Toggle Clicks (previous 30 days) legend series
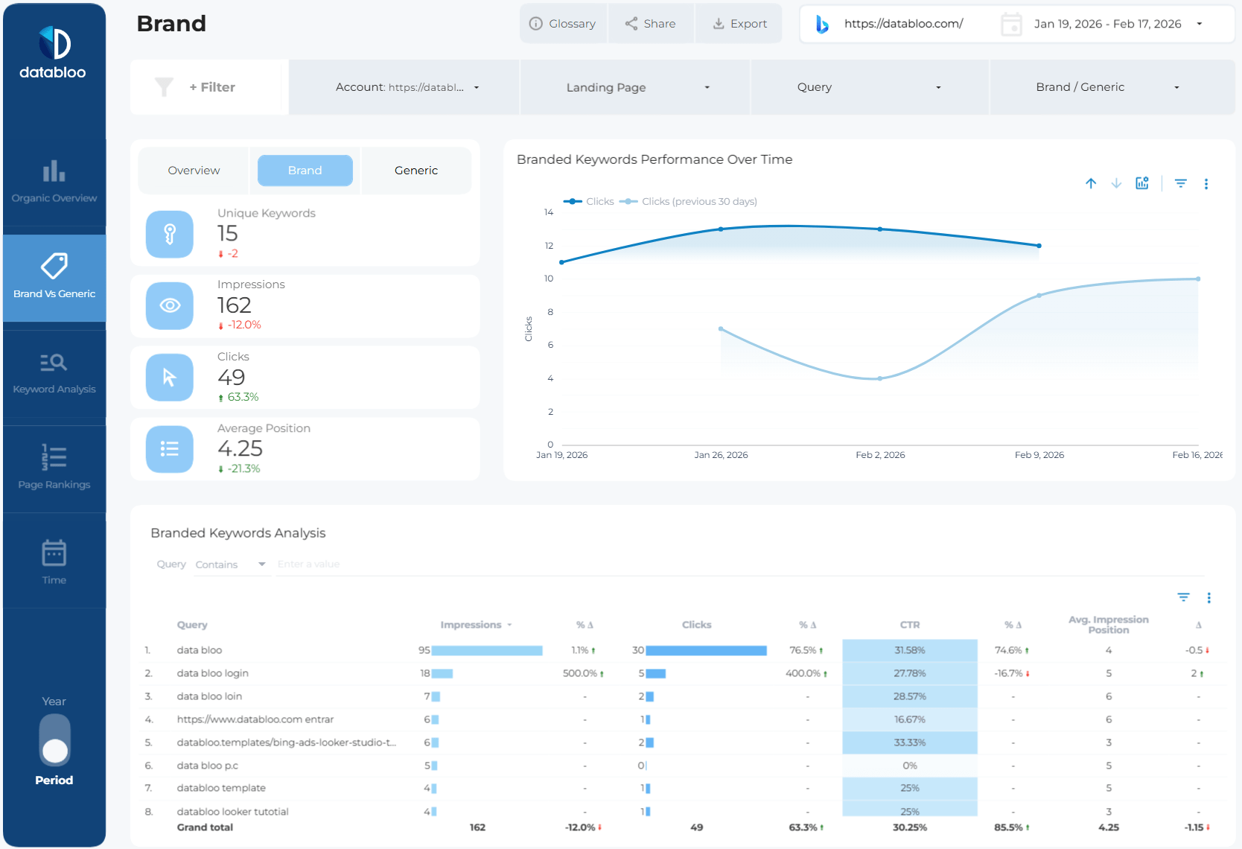 coord(690,202)
